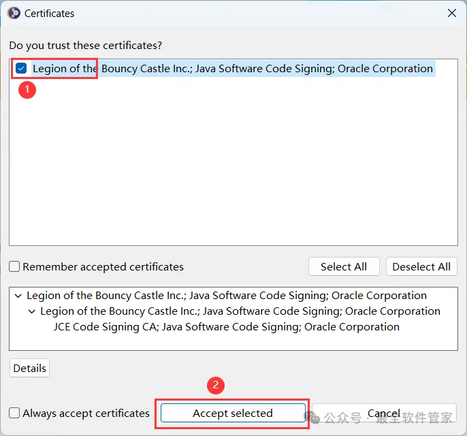The width and height of the screenshot is (467, 436).
Task: Enable Remember accepted certificates checkbox
Action: pyautogui.click(x=14, y=266)
